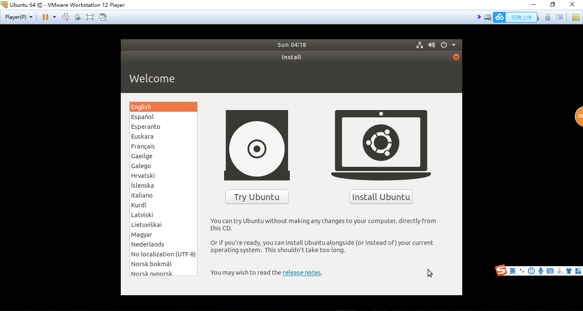Open the soft keyboard icon
Viewport: 583px width, 311px height.
click(550, 271)
